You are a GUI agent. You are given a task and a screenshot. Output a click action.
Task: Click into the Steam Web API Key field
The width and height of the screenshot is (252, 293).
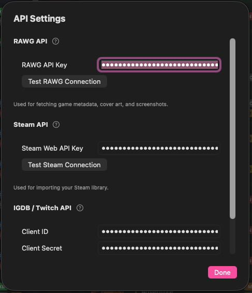coord(159,148)
